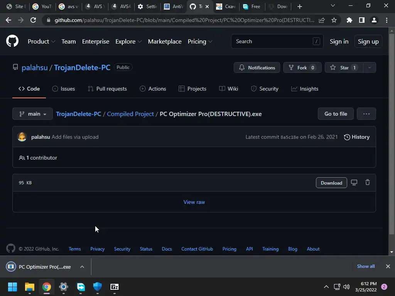Open Windows Security shield in taskbar

click(98, 287)
